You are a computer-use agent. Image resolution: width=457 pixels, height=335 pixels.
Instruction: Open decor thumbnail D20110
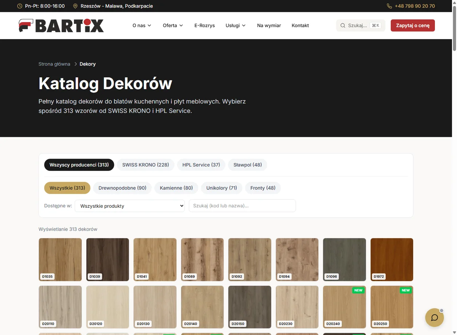pos(60,307)
